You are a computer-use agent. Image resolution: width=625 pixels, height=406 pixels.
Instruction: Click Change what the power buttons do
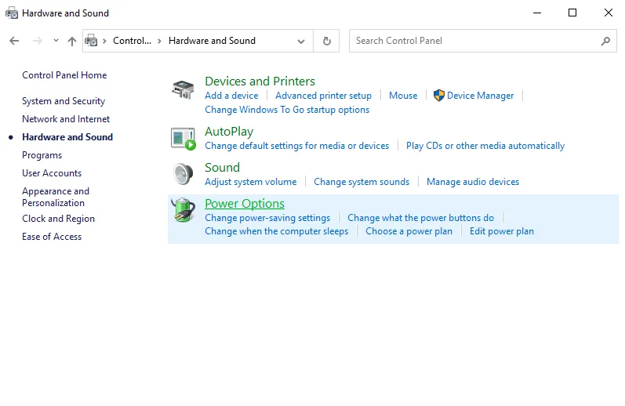[420, 218]
